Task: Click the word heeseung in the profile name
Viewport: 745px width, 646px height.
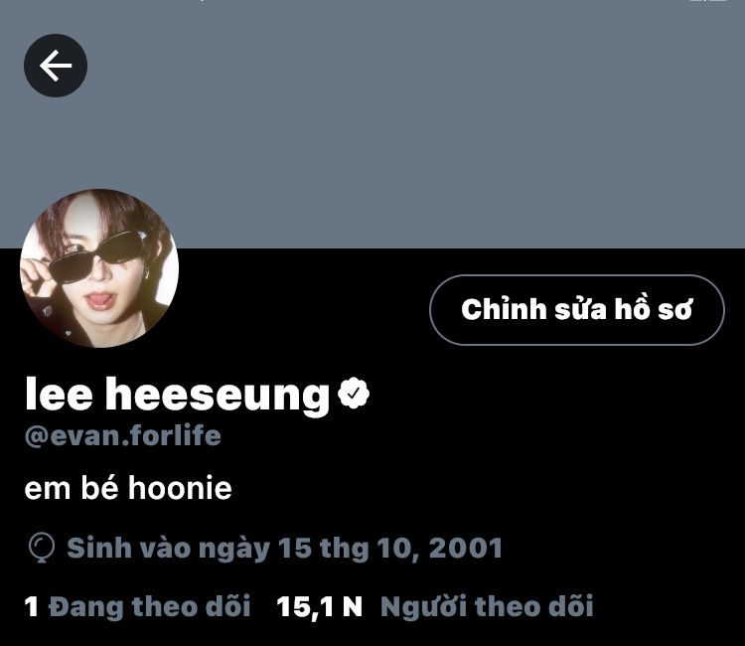Action: click(218, 396)
